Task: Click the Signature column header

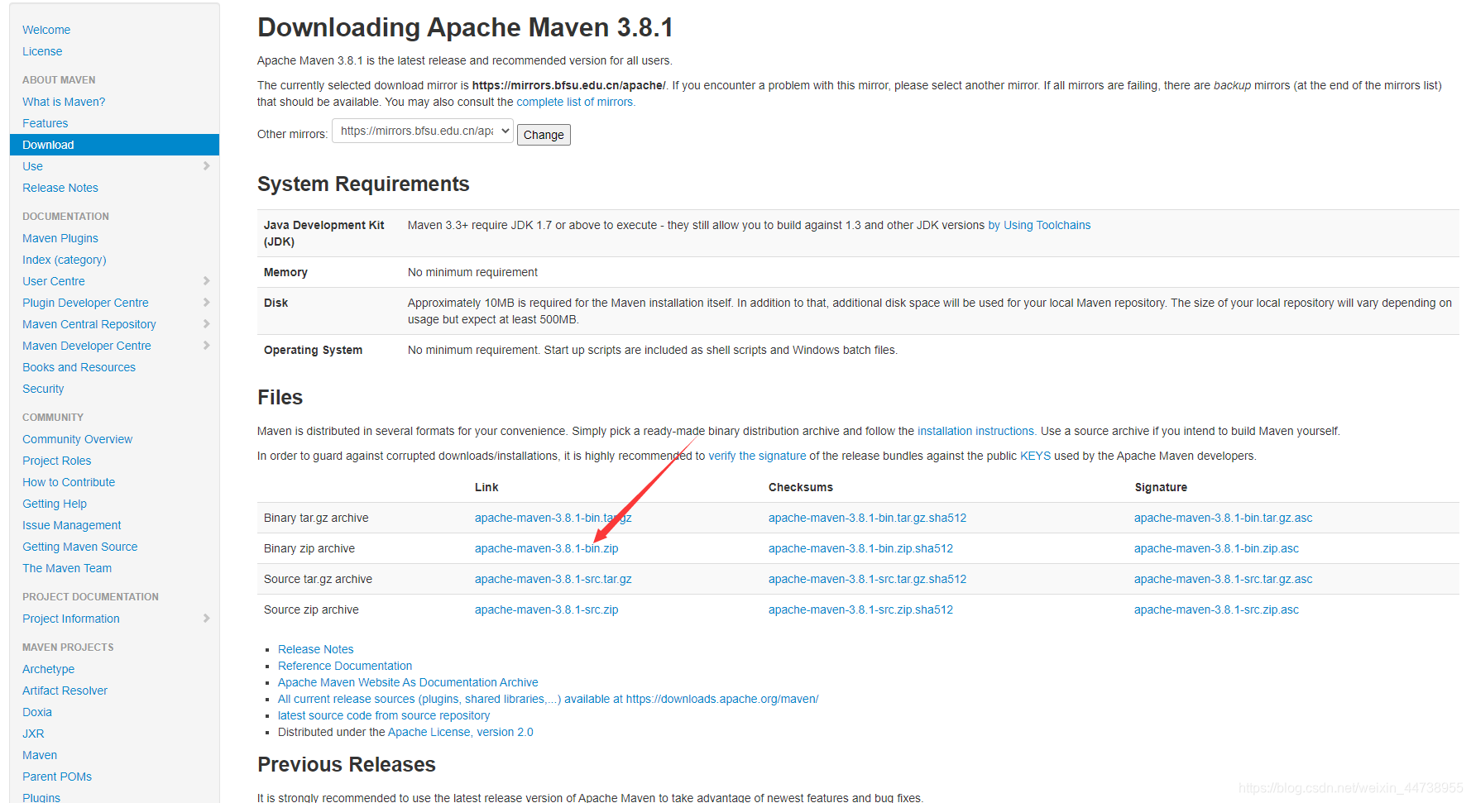Action: click(x=1161, y=487)
